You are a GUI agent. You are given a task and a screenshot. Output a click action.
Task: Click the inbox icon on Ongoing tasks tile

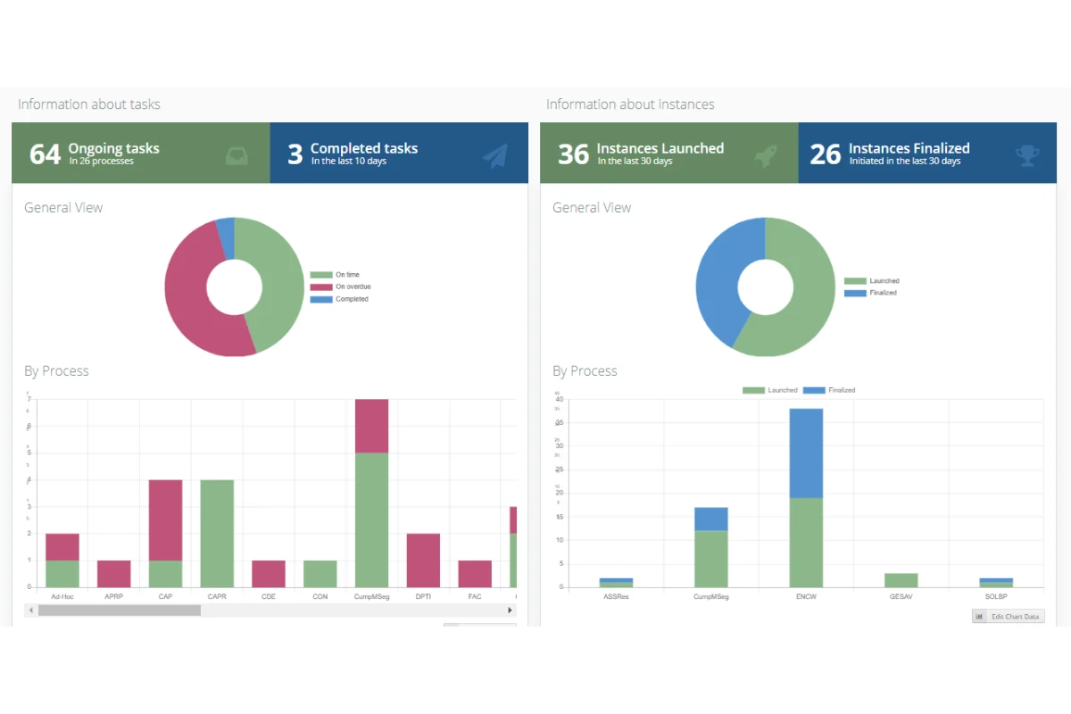click(x=237, y=156)
